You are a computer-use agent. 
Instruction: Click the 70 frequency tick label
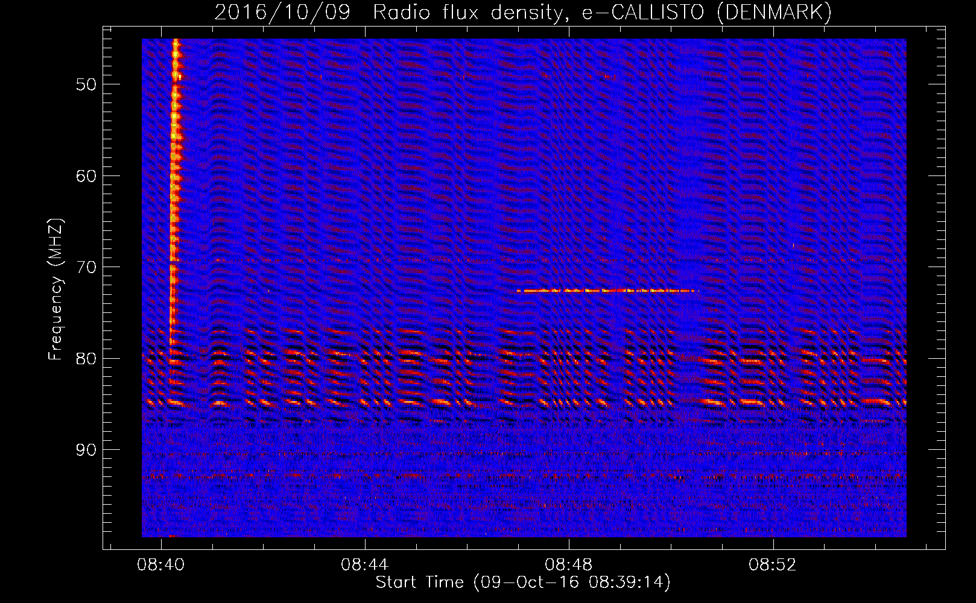tap(86, 267)
